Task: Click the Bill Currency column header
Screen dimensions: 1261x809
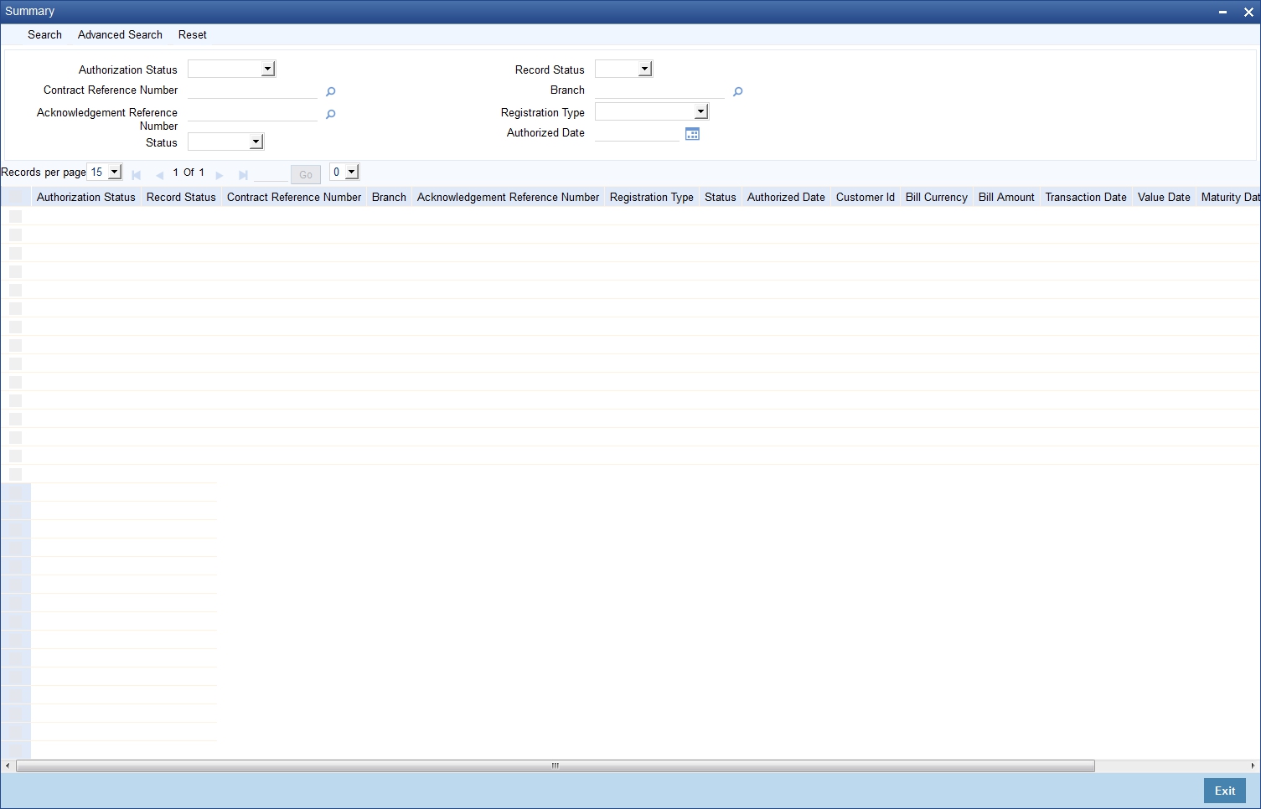Action: (x=937, y=197)
